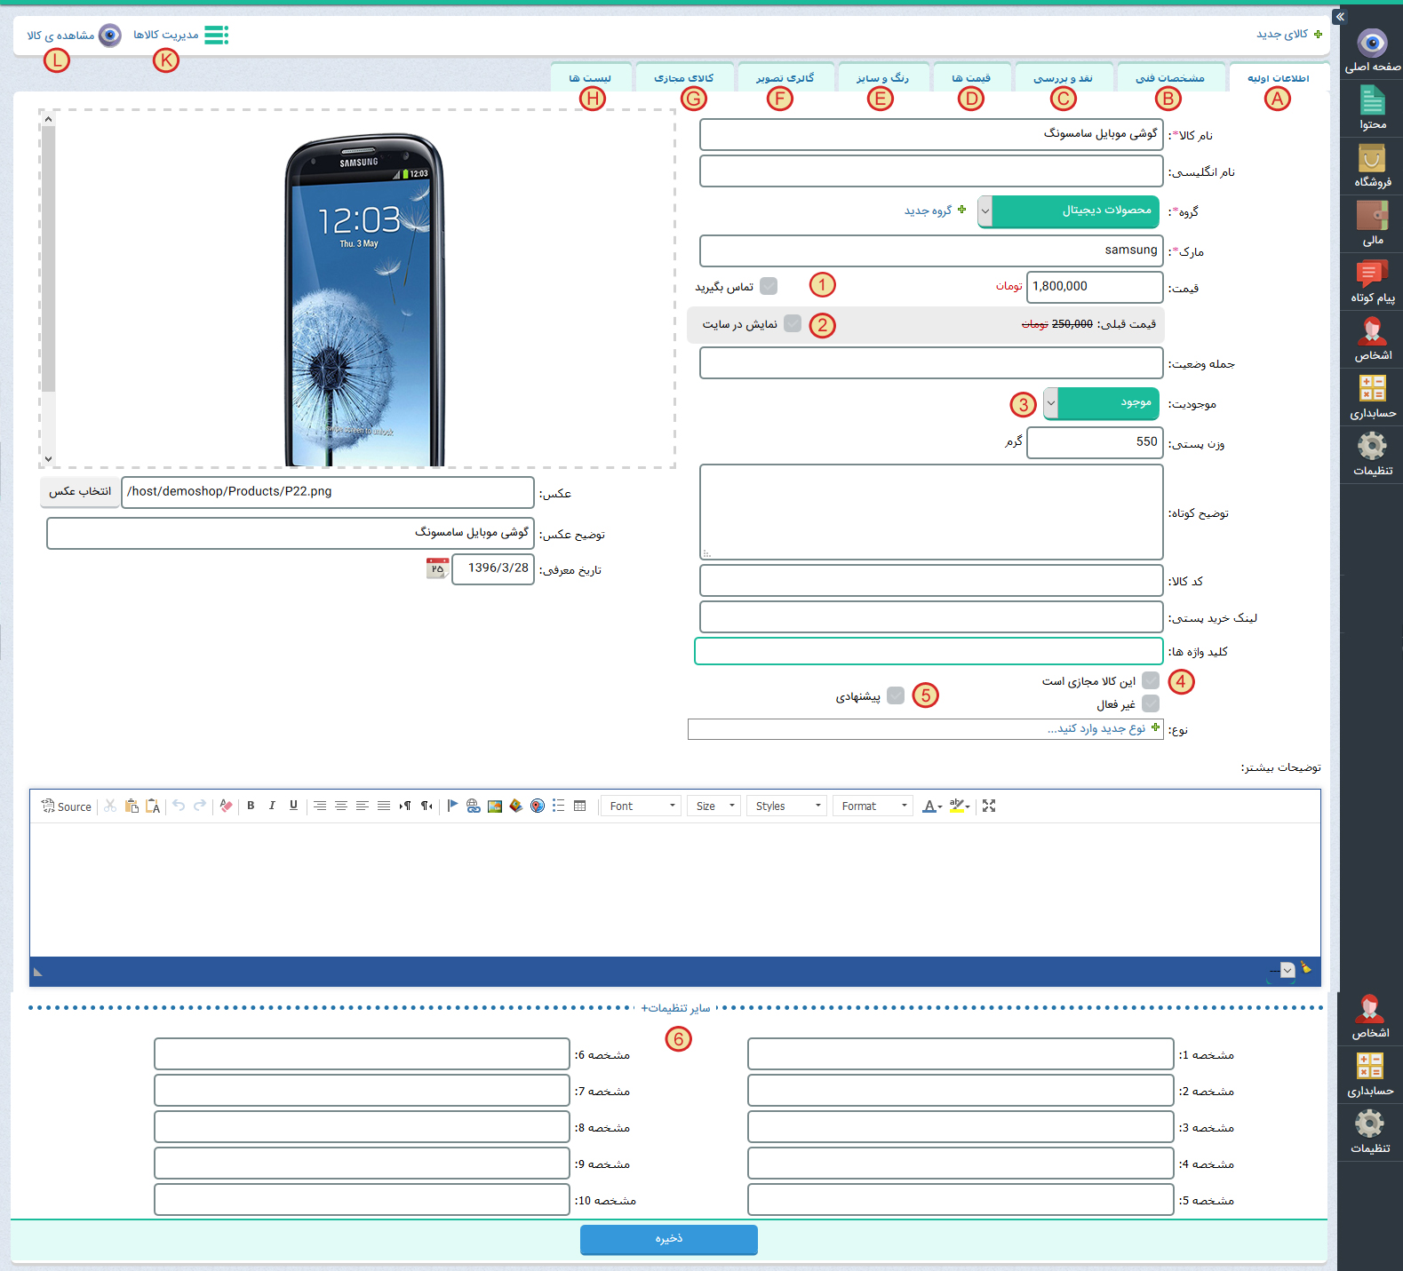1403x1271 pixels.
Task: Open the فروشگاه shop sidebar icon
Action: [1372, 166]
